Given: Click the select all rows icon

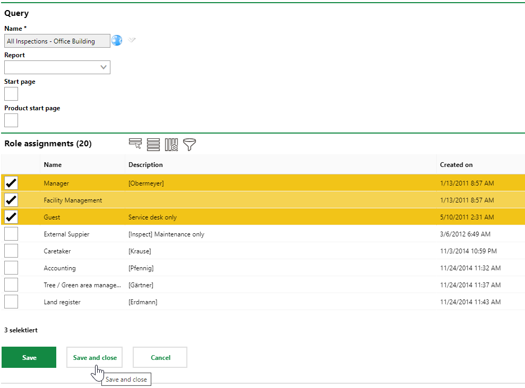Looking at the screenshot, I should click(135, 144).
